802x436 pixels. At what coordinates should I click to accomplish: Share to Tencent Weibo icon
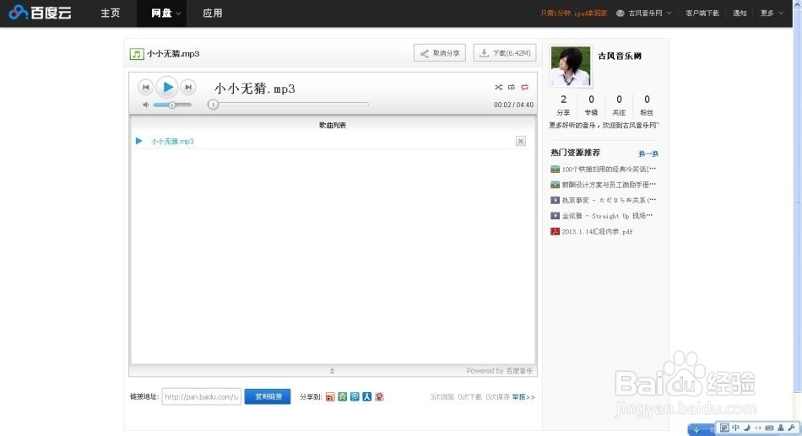tap(355, 396)
